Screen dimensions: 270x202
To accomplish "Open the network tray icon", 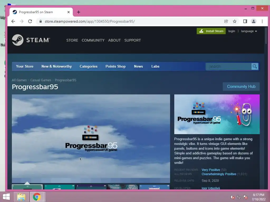I will point(239,197).
